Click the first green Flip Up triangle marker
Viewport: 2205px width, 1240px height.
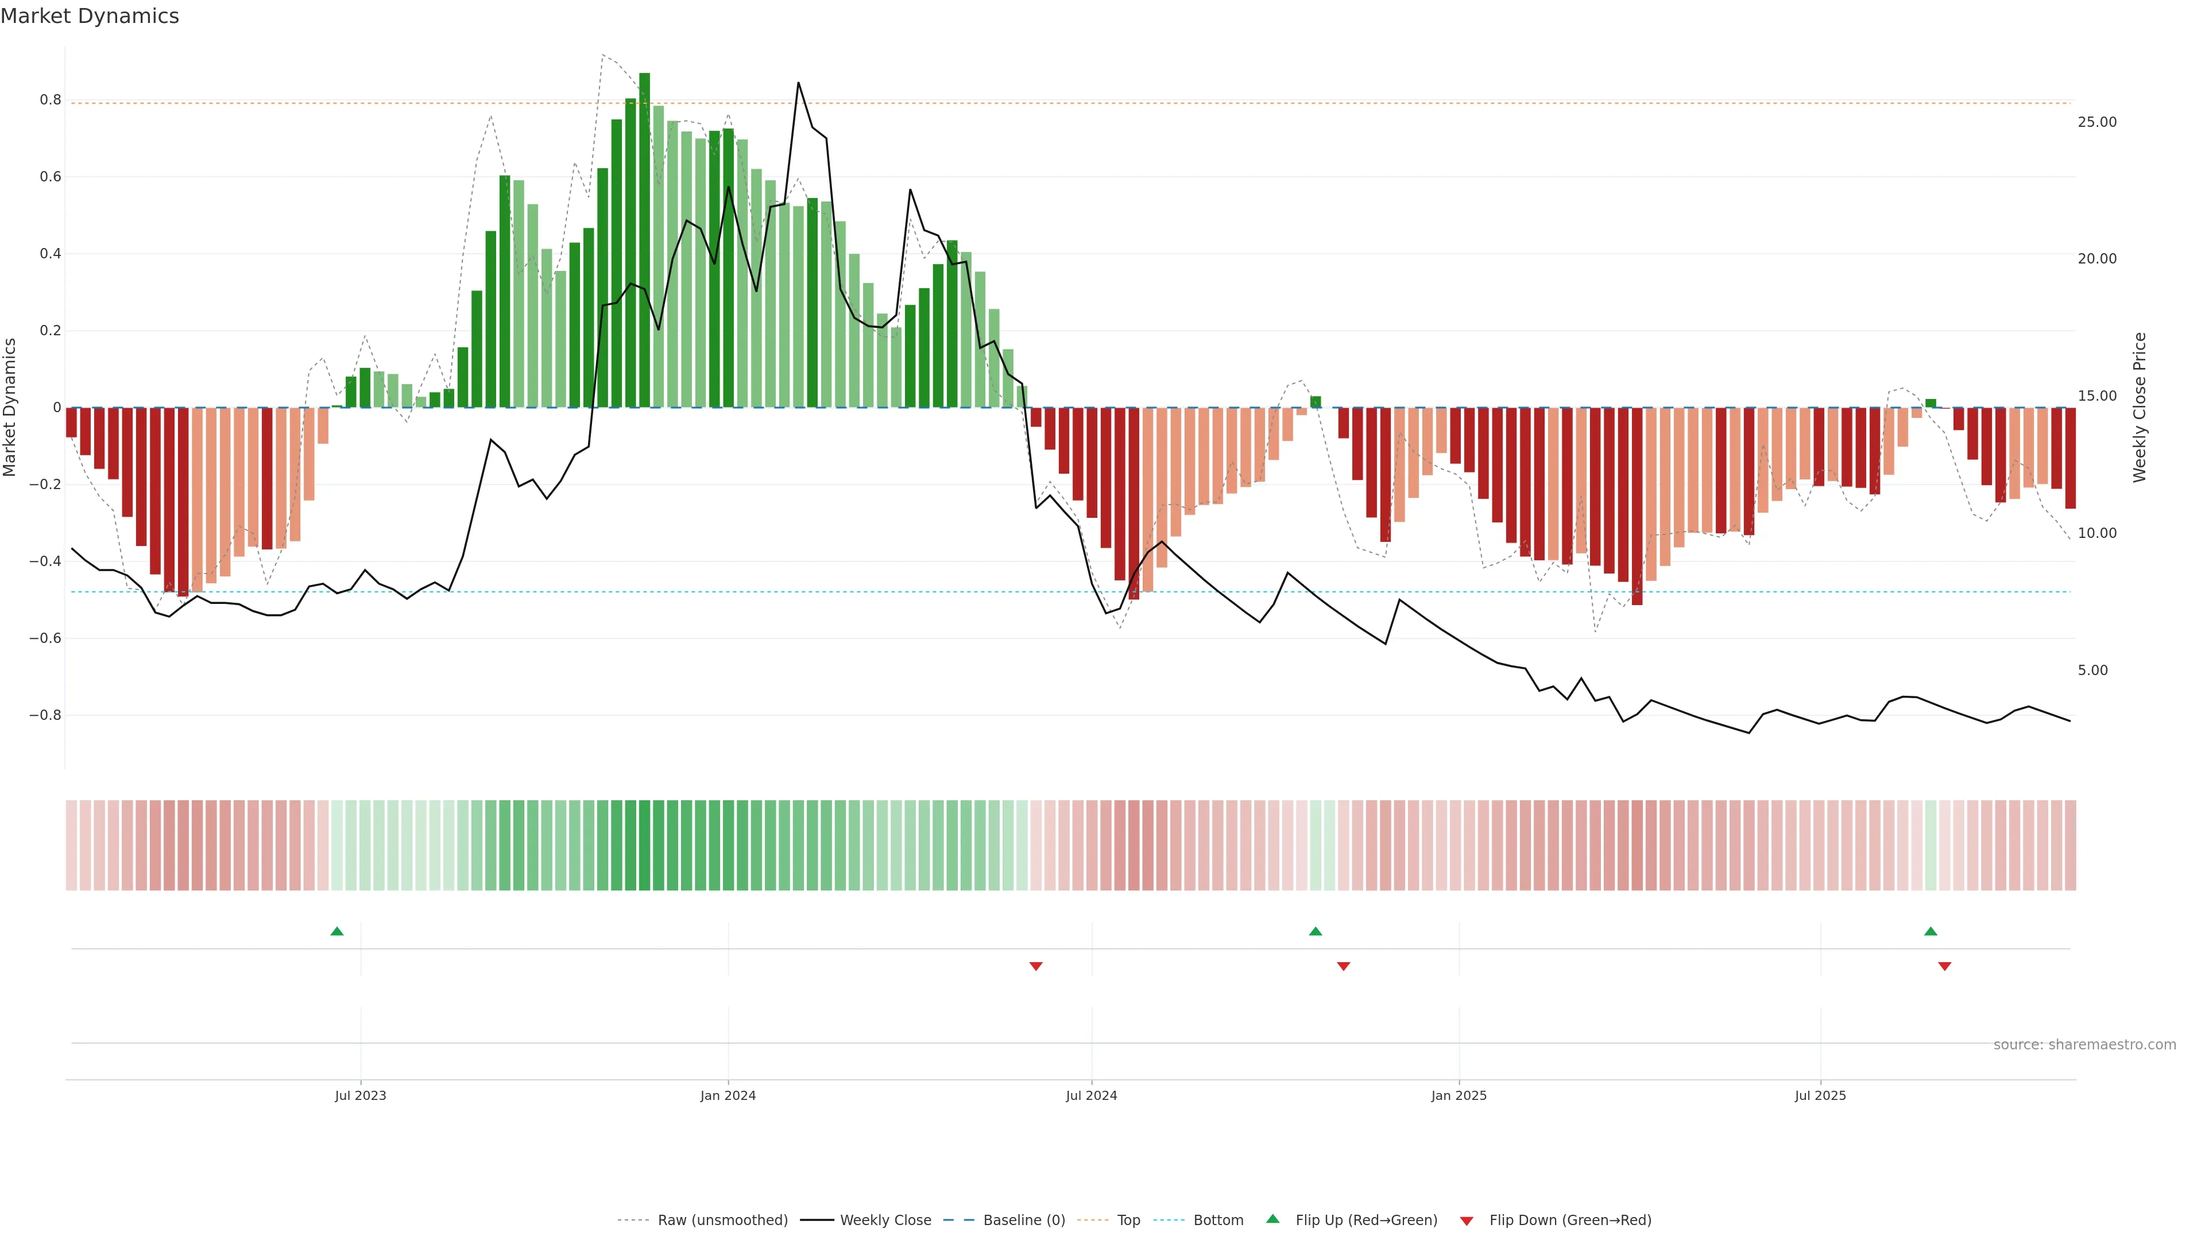(336, 931)
